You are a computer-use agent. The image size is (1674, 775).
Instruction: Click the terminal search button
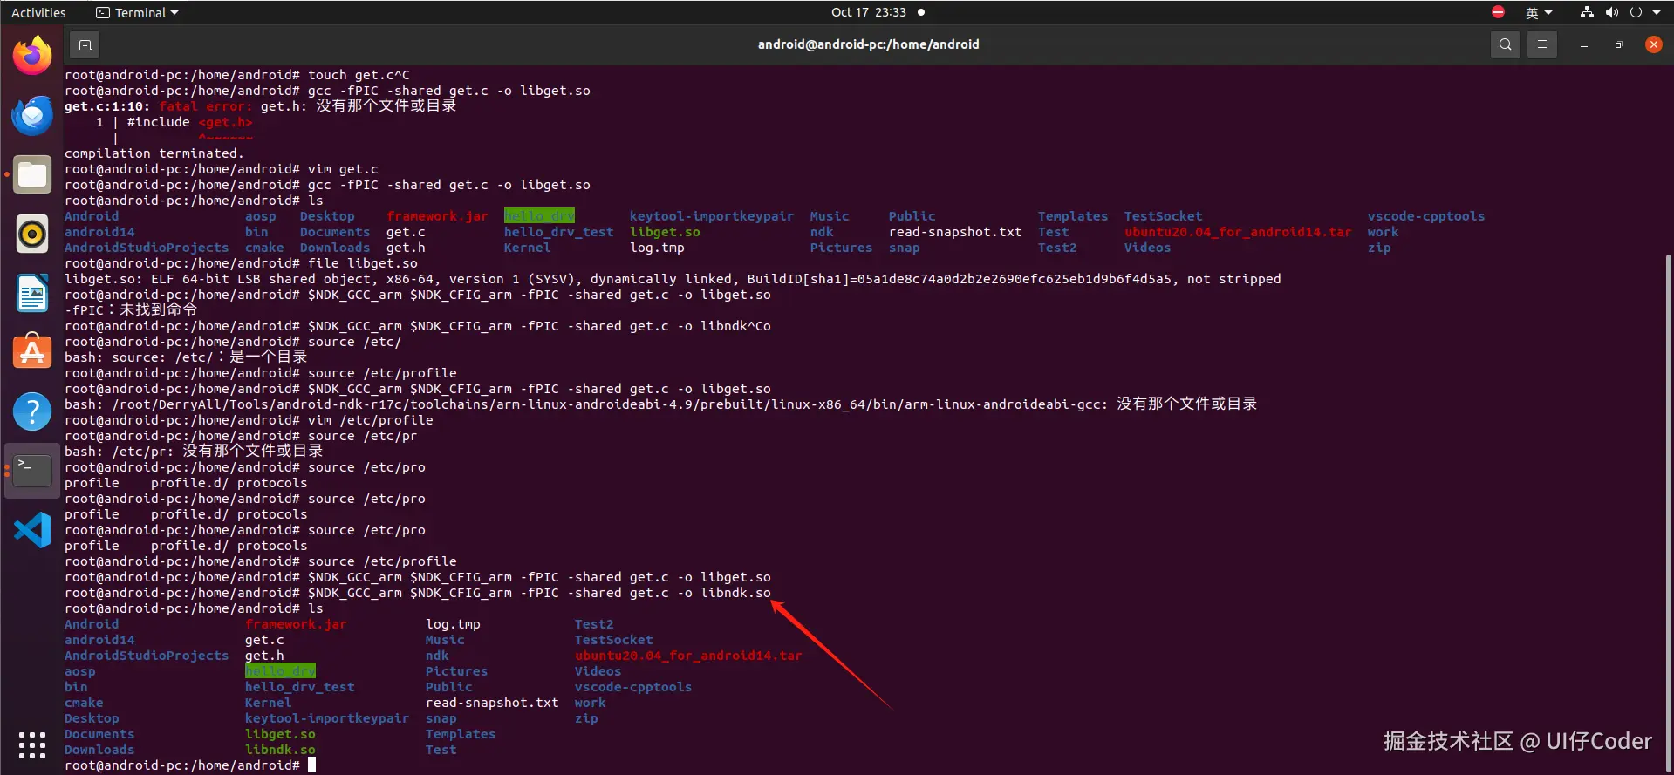click(1506, 44)
